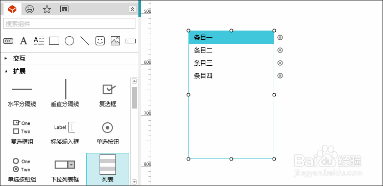Switch to the templates layout tab
The image size is (383, 186).
click(x=64, y=9)
